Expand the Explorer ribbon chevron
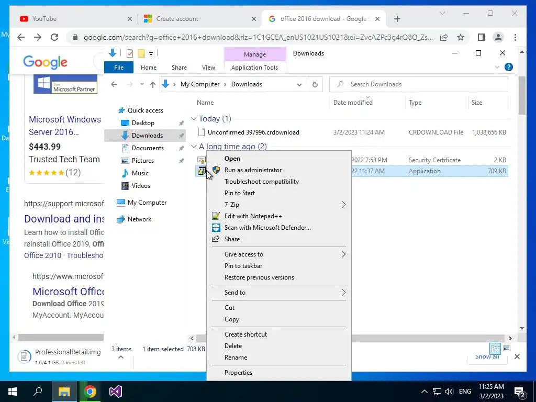 click(497, 68)
